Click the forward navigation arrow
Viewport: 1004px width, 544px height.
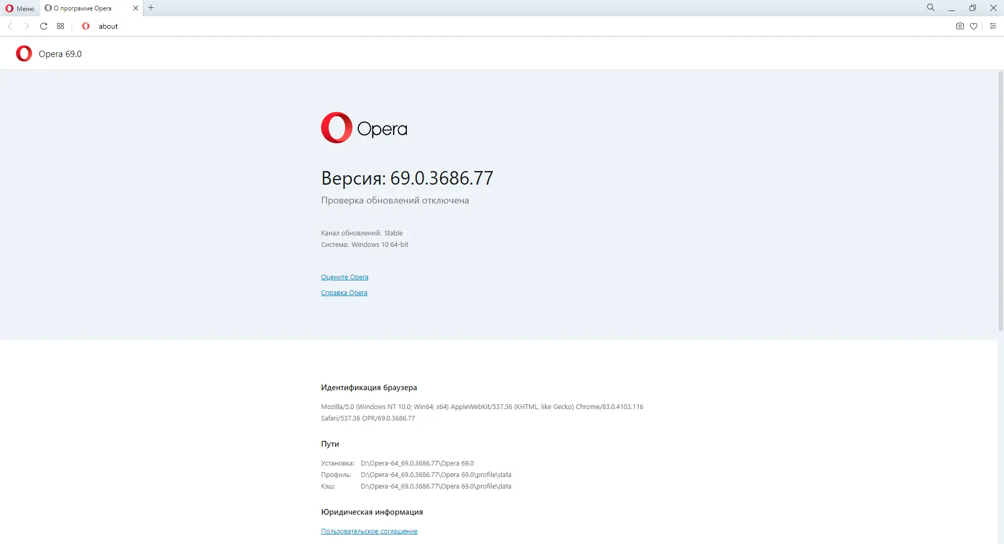pos(27,26)
